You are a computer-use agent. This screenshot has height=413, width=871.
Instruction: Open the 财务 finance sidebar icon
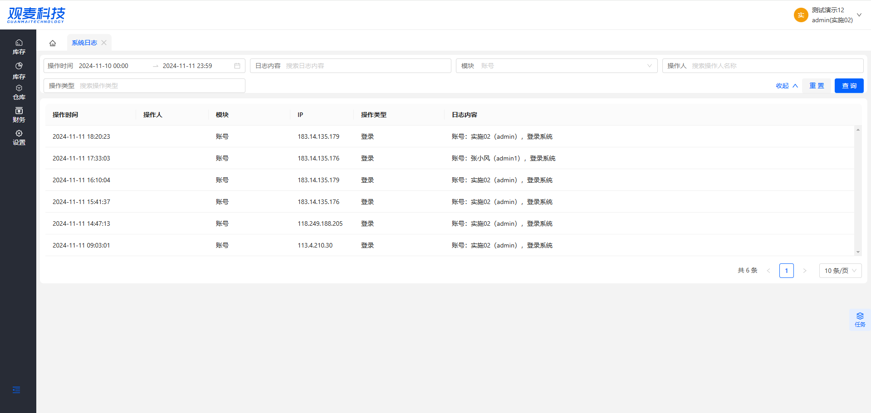(19, 115)
